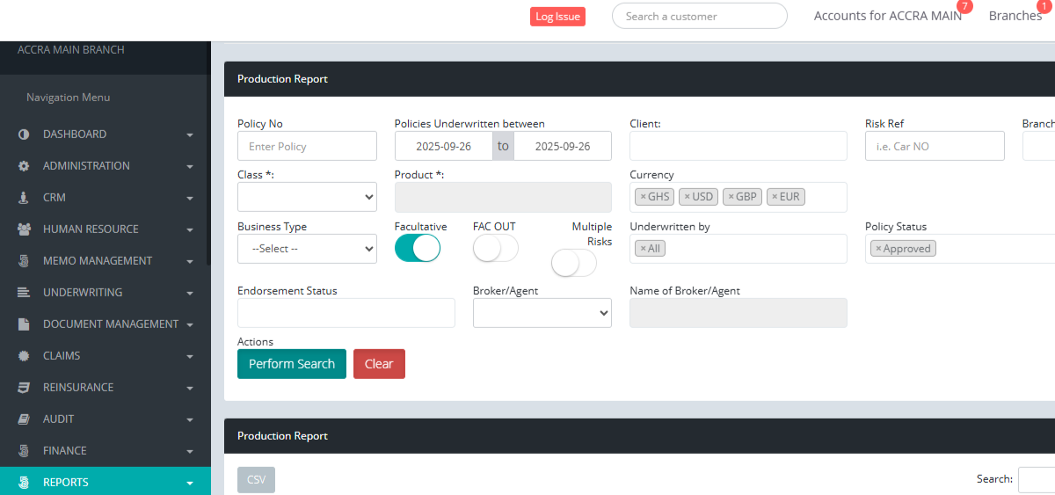Turn off the Facultative switch
Image resolution: width=1055 pixels, height=495 pixels.
pyautogui.click(x=417, y=249)
